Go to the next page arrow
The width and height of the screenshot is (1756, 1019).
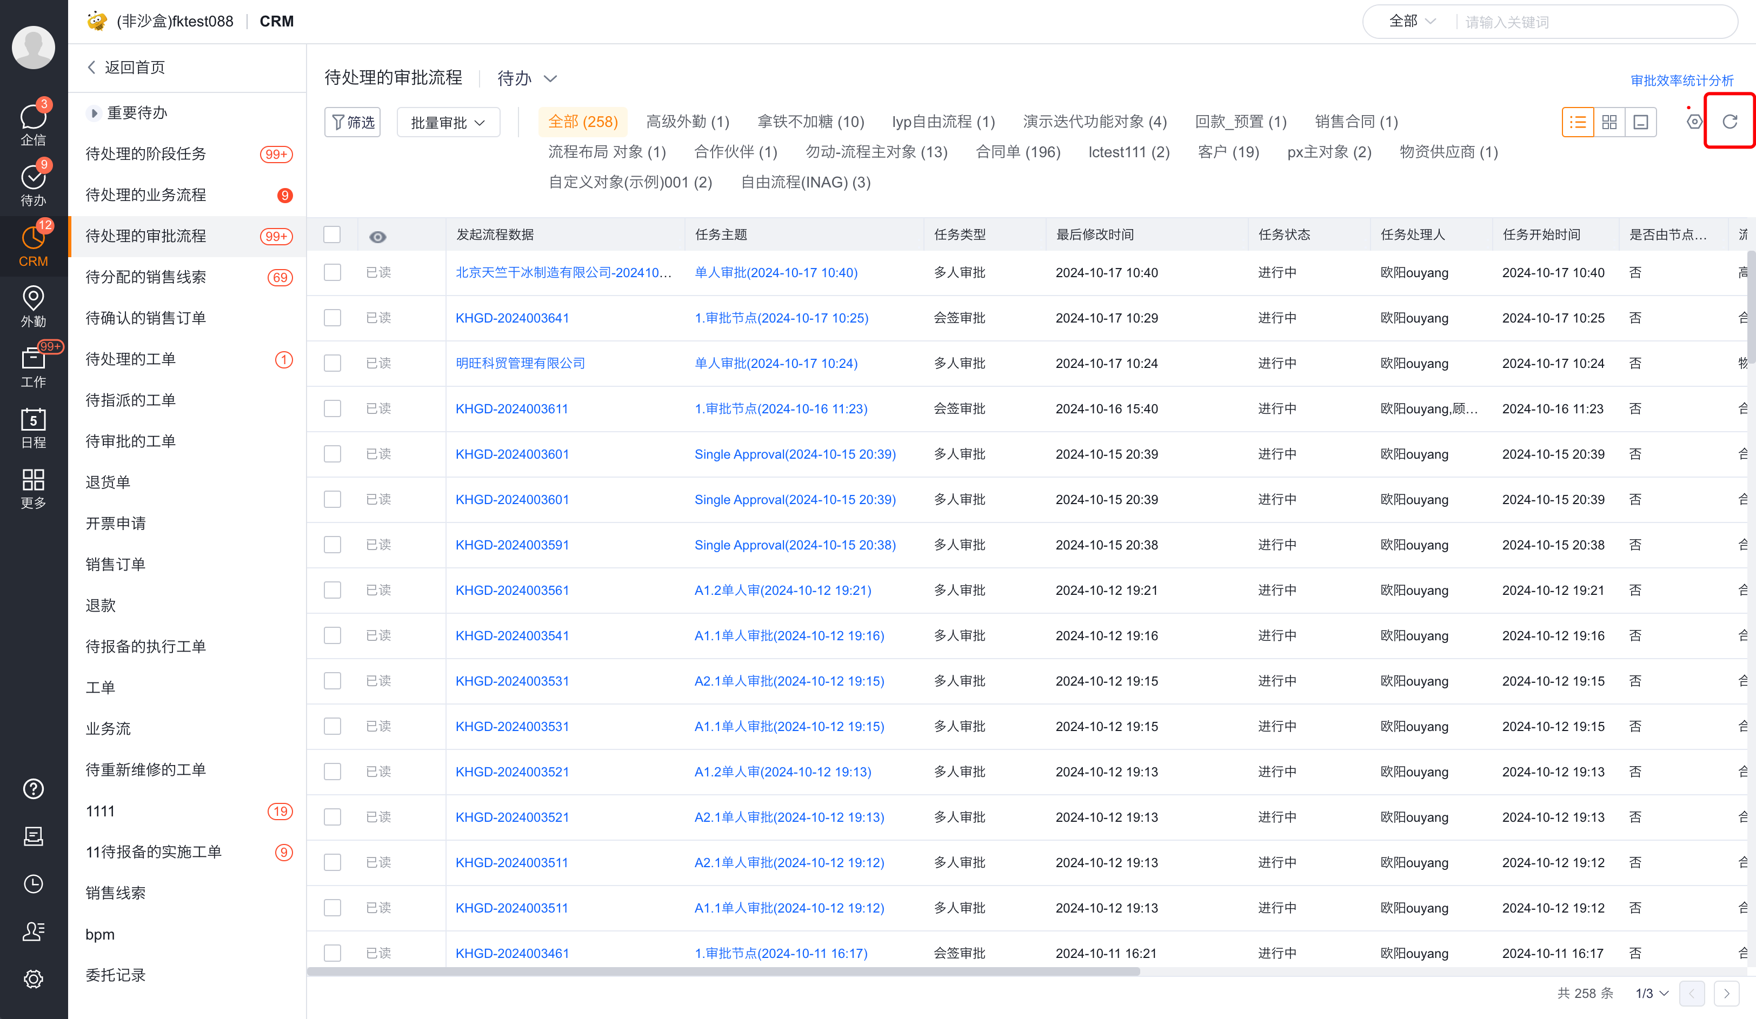[x=1726, y=993]
